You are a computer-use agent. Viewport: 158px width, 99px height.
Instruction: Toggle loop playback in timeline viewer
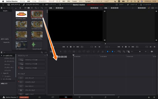137,47
